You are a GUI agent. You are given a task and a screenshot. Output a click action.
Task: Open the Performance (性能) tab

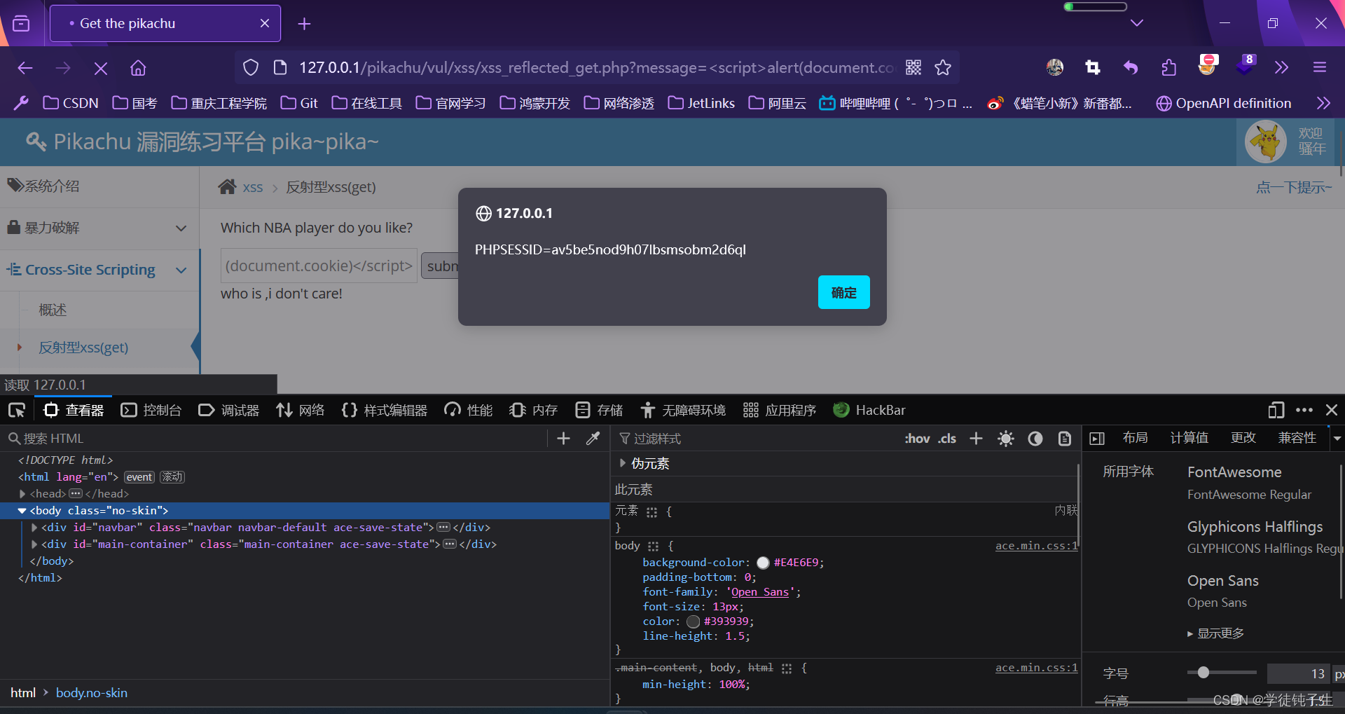468,410
